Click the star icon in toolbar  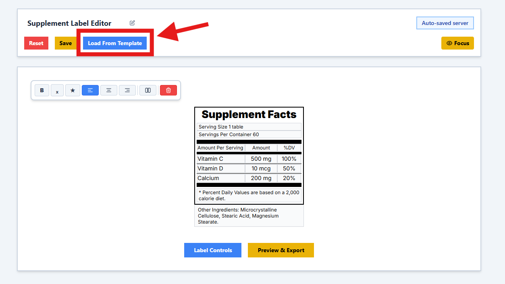(x=73, y=90)
